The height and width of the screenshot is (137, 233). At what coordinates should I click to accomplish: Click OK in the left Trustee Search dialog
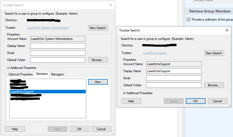tap(79, 129)
